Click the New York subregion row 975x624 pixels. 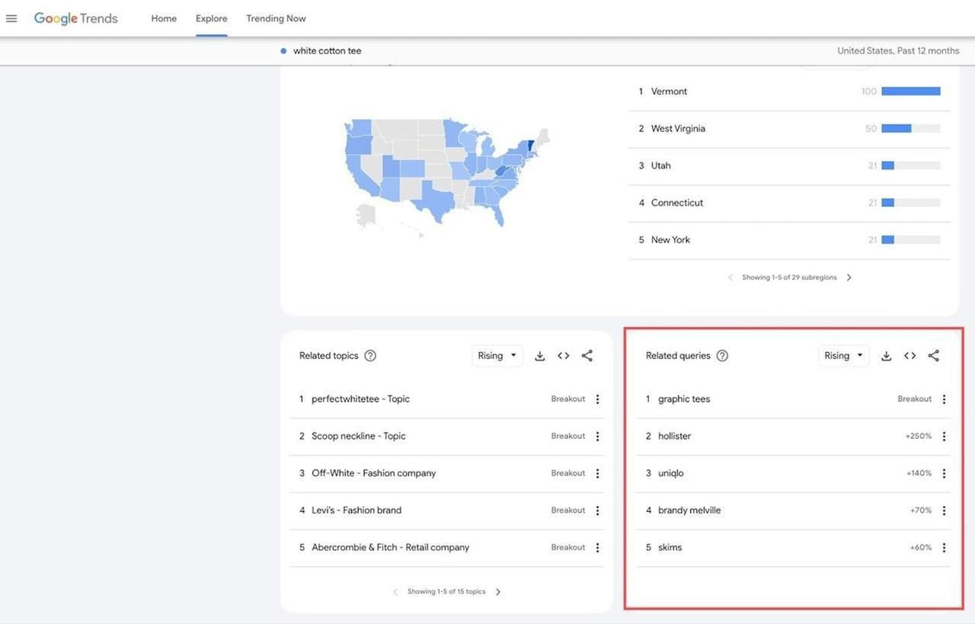pos(790,240)
